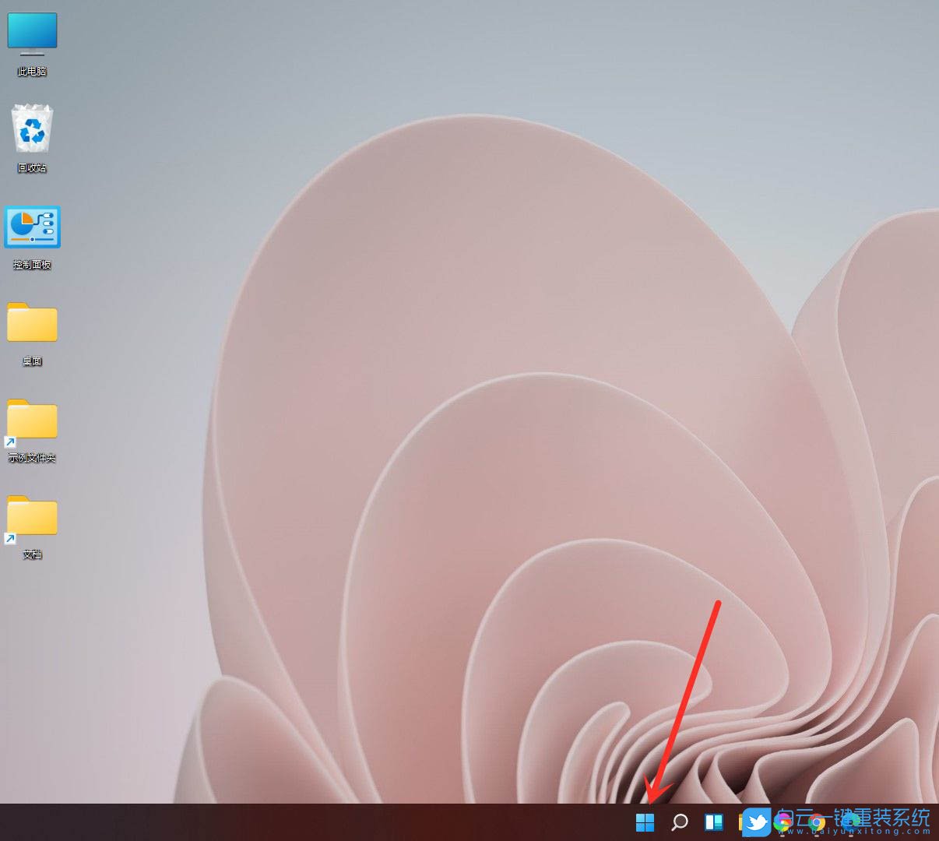Click the Search icon on the taskbar
The image size is (939, 841).
678,822
